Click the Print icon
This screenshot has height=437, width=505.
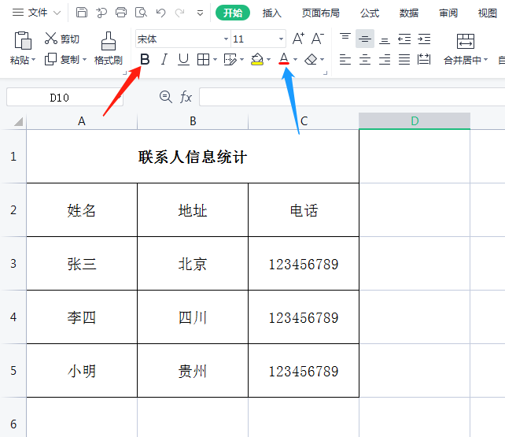(x=121, y=13)
